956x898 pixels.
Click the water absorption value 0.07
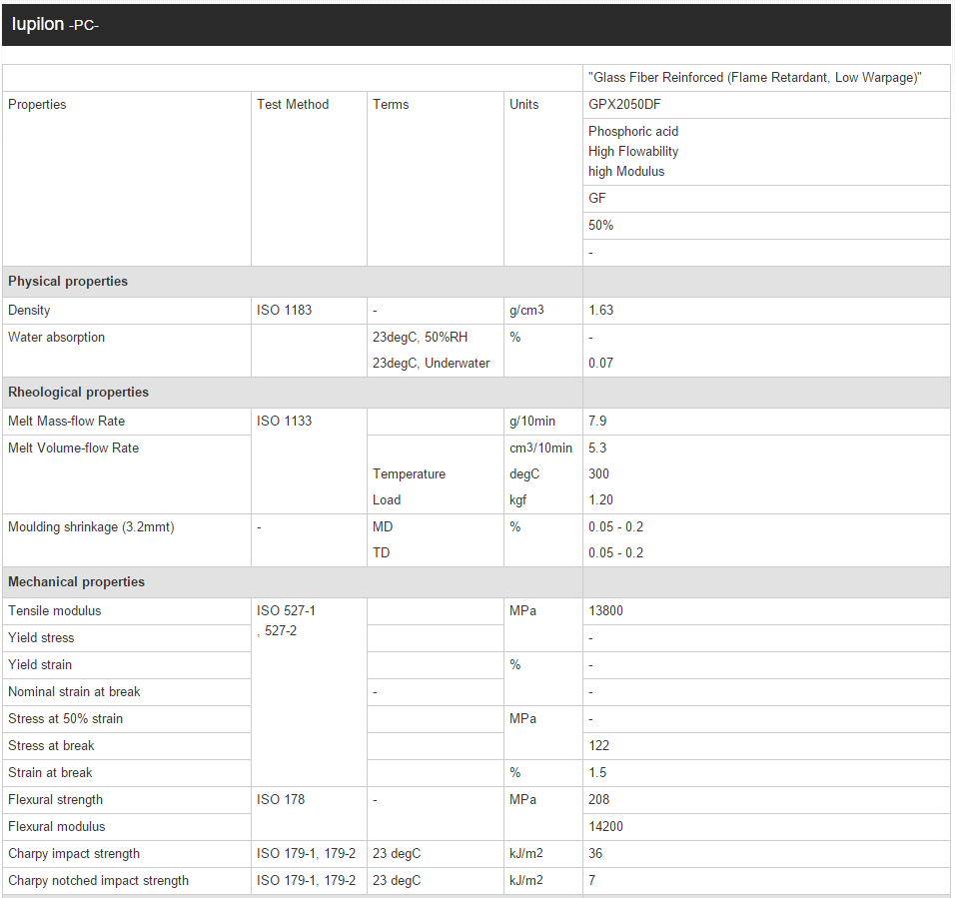point(600,363)
